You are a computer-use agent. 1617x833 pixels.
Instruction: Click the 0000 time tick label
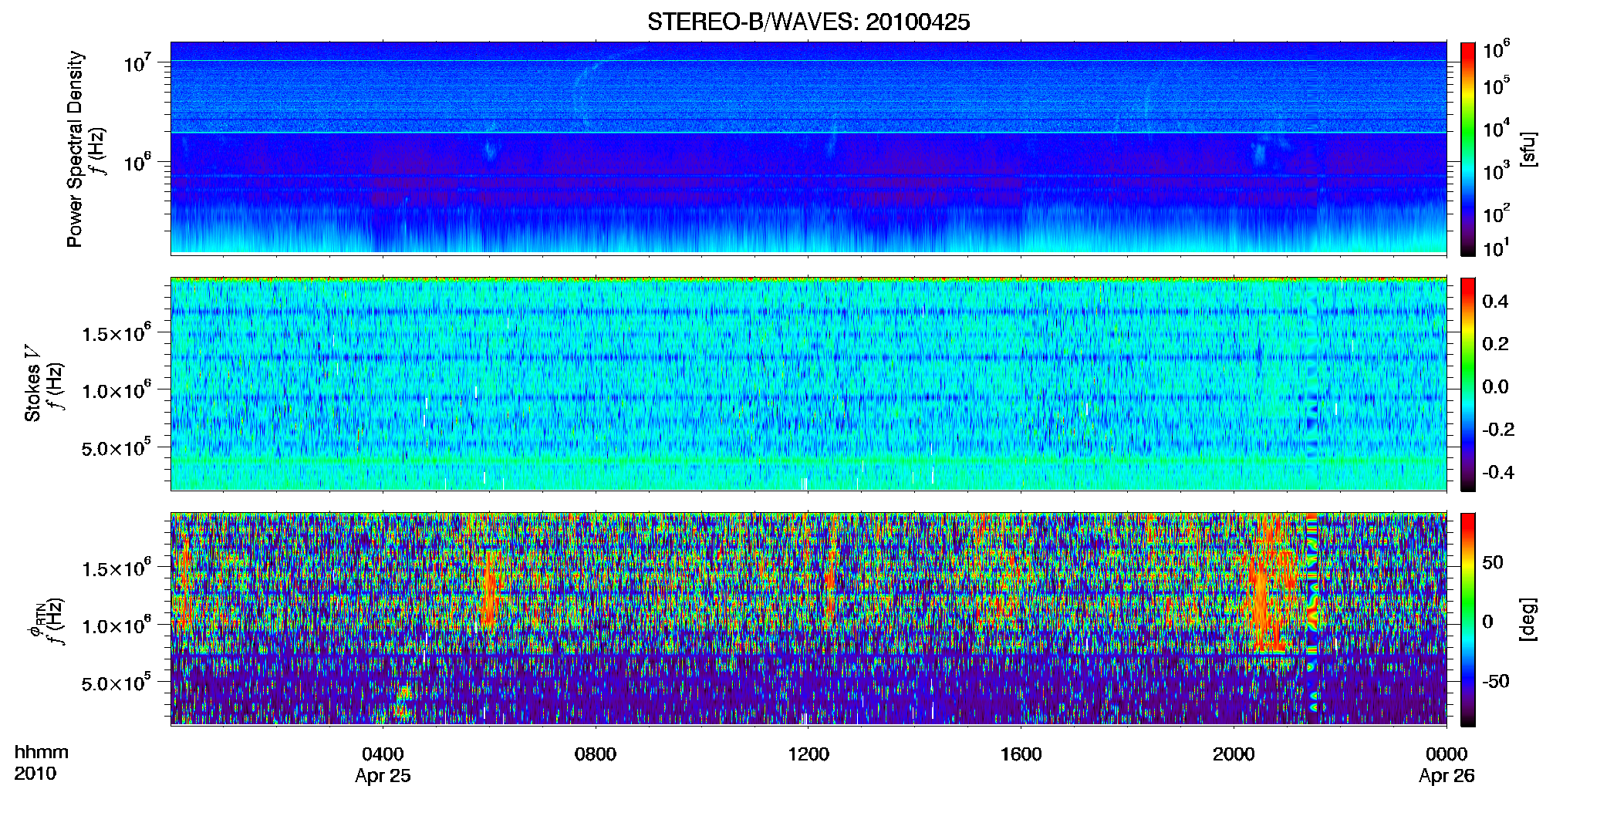(x=1447, y=754)
